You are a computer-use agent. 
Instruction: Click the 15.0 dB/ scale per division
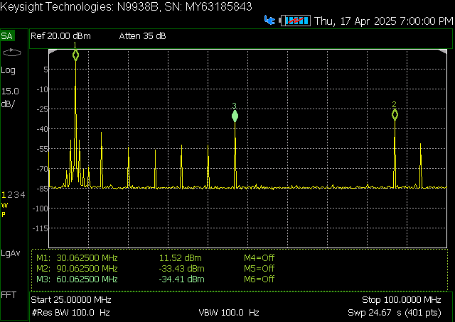[10, 98]
